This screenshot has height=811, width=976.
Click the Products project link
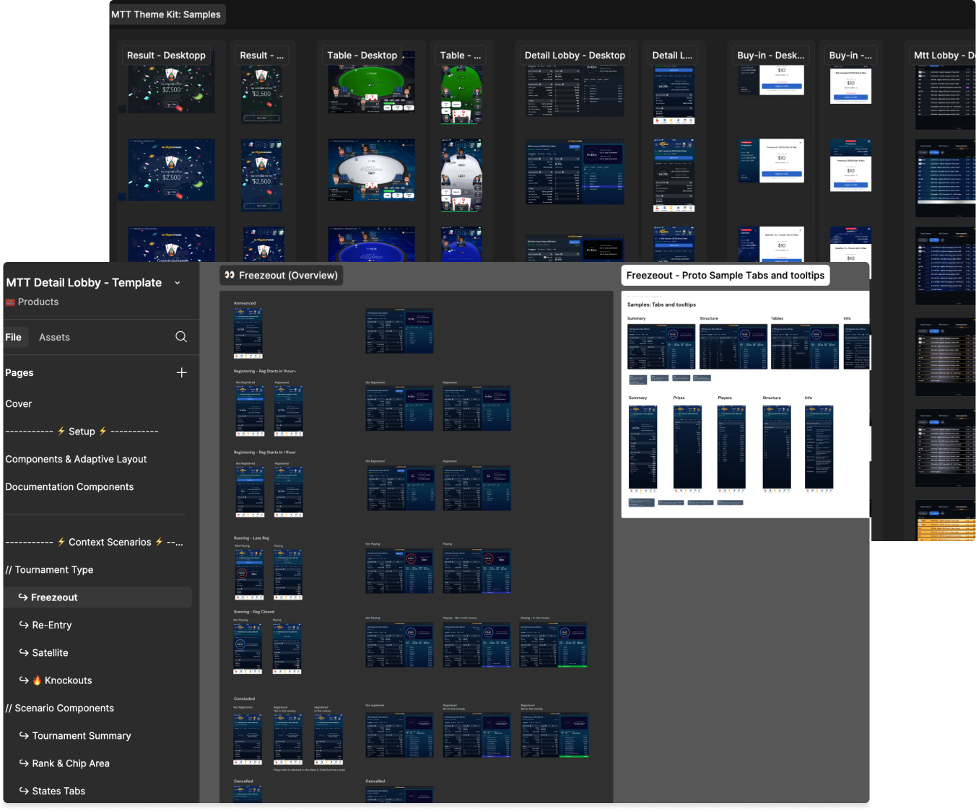38,302
